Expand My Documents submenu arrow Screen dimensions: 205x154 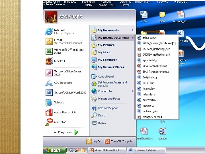tap(133, 30)
